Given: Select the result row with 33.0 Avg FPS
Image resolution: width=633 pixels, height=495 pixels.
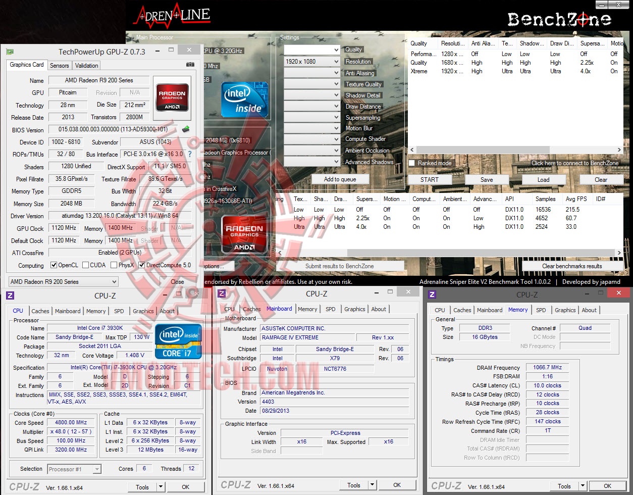Looking at the screenshot, I should click(x=449, y=227).
